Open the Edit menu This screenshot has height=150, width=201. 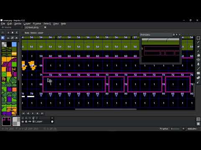(10, 24)
